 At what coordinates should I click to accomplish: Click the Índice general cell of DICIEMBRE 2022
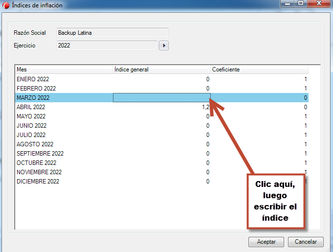click(x=161, y=181)
